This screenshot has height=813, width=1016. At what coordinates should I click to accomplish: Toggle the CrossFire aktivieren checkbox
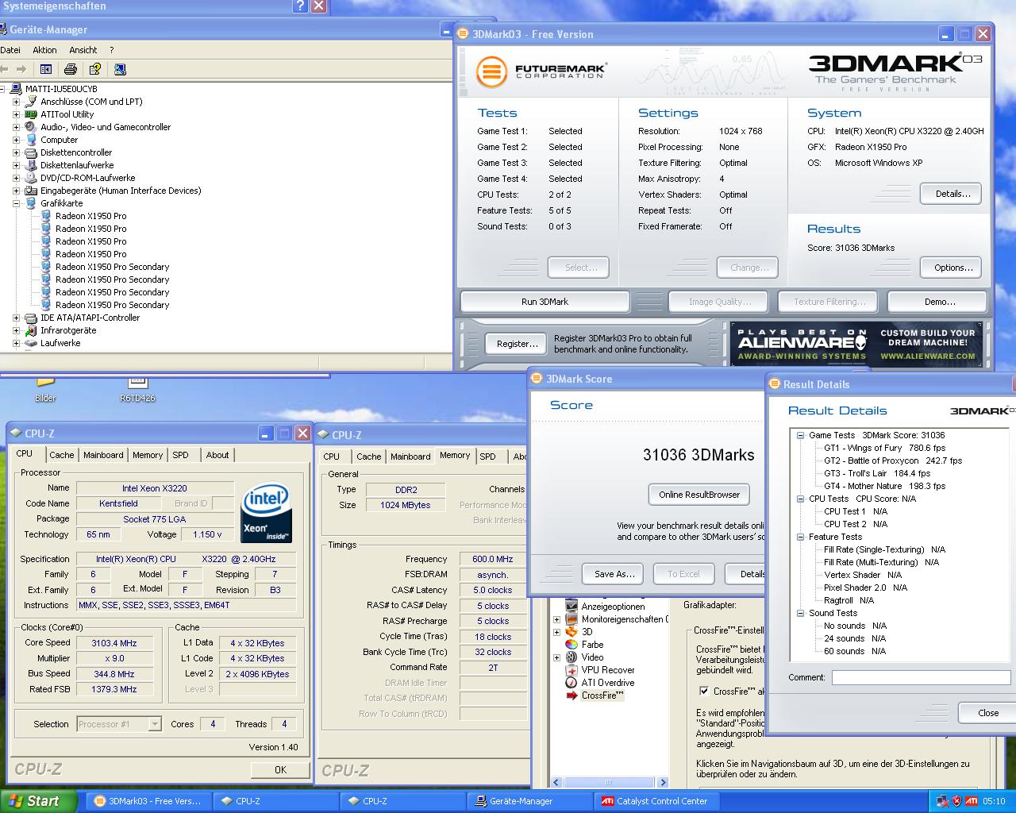coord(703,692)
